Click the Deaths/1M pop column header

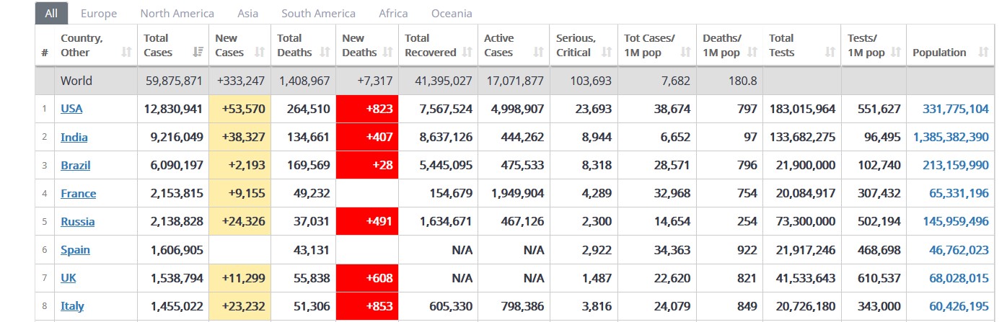[x=721, y=45]
